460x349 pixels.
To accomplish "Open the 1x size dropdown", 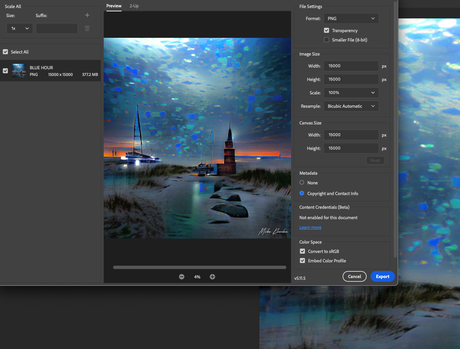I will click(x=20, y=28).
